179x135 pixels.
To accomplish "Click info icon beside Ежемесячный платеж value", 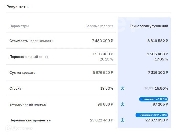I will pyautogui.click(x=122, y=104).
